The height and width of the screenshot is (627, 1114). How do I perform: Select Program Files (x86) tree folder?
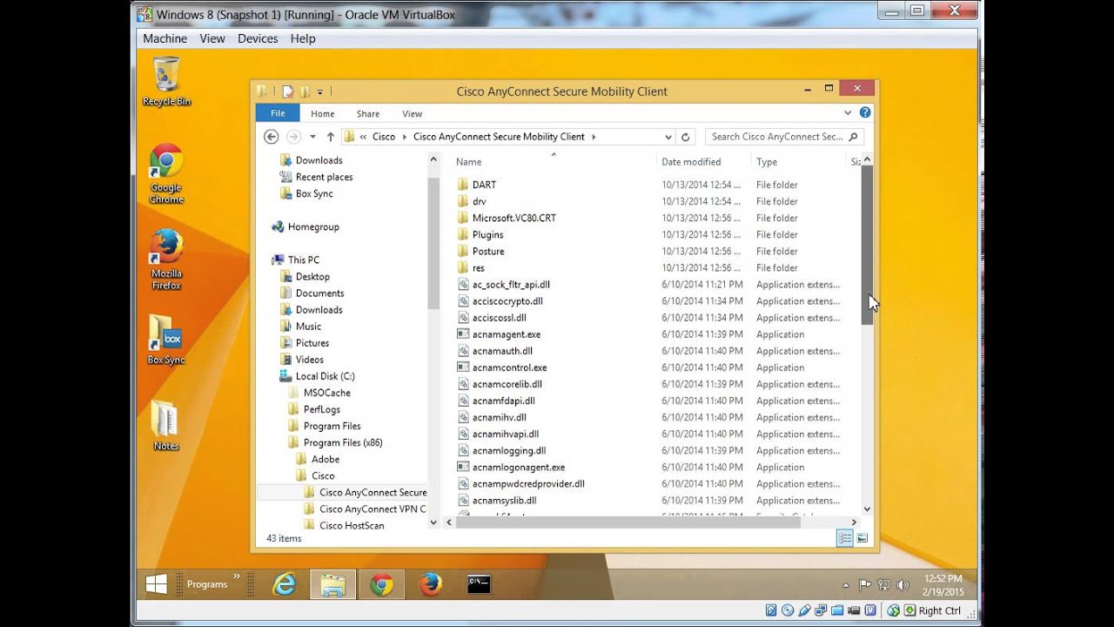pyautogui.click(x=343, y=443)
